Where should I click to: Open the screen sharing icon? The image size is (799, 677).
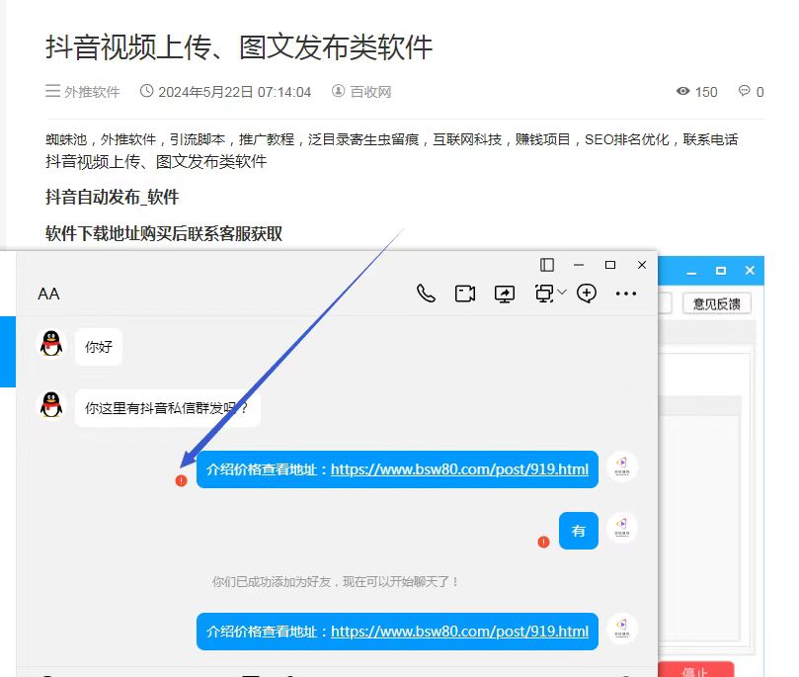click(x=505, y=294)
